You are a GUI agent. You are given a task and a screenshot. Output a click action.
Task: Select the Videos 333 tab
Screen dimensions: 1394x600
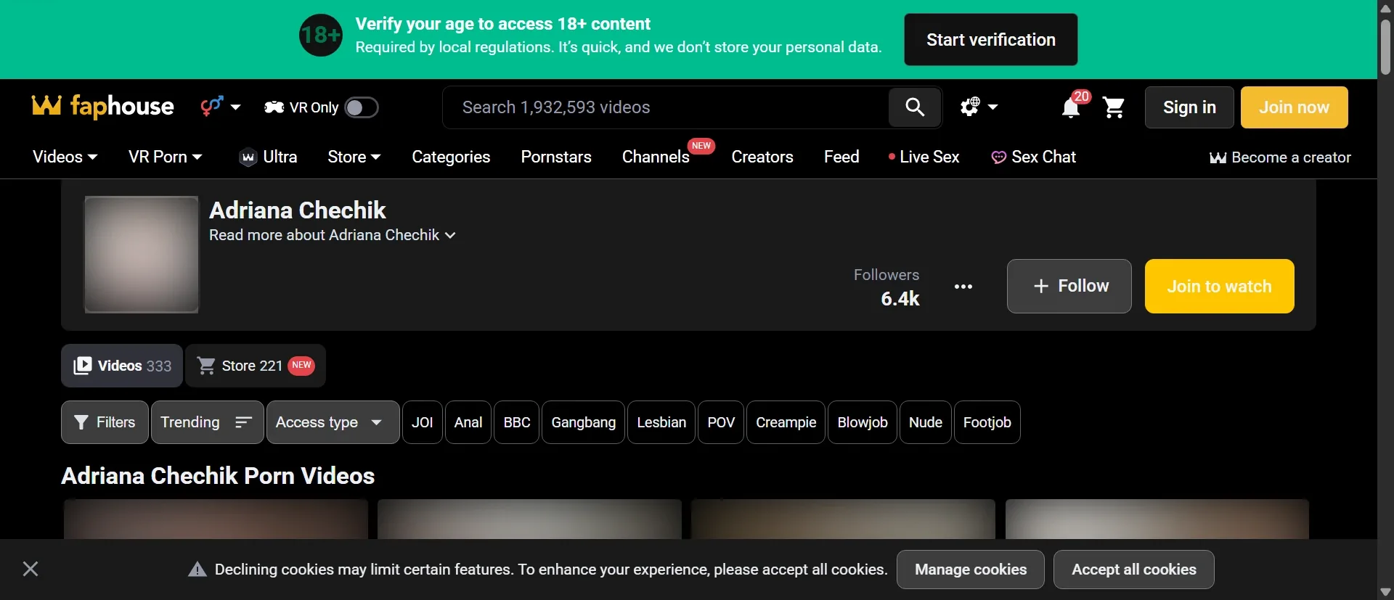[x=122, y=366]
